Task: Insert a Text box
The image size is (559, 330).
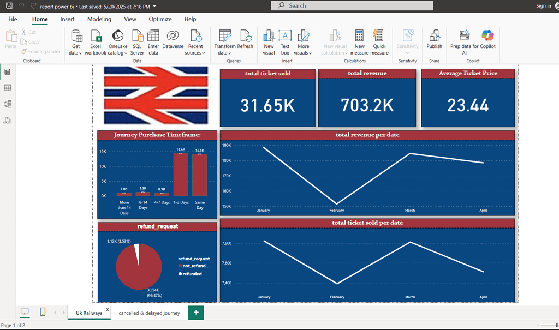Action: (x=285, y=43)
